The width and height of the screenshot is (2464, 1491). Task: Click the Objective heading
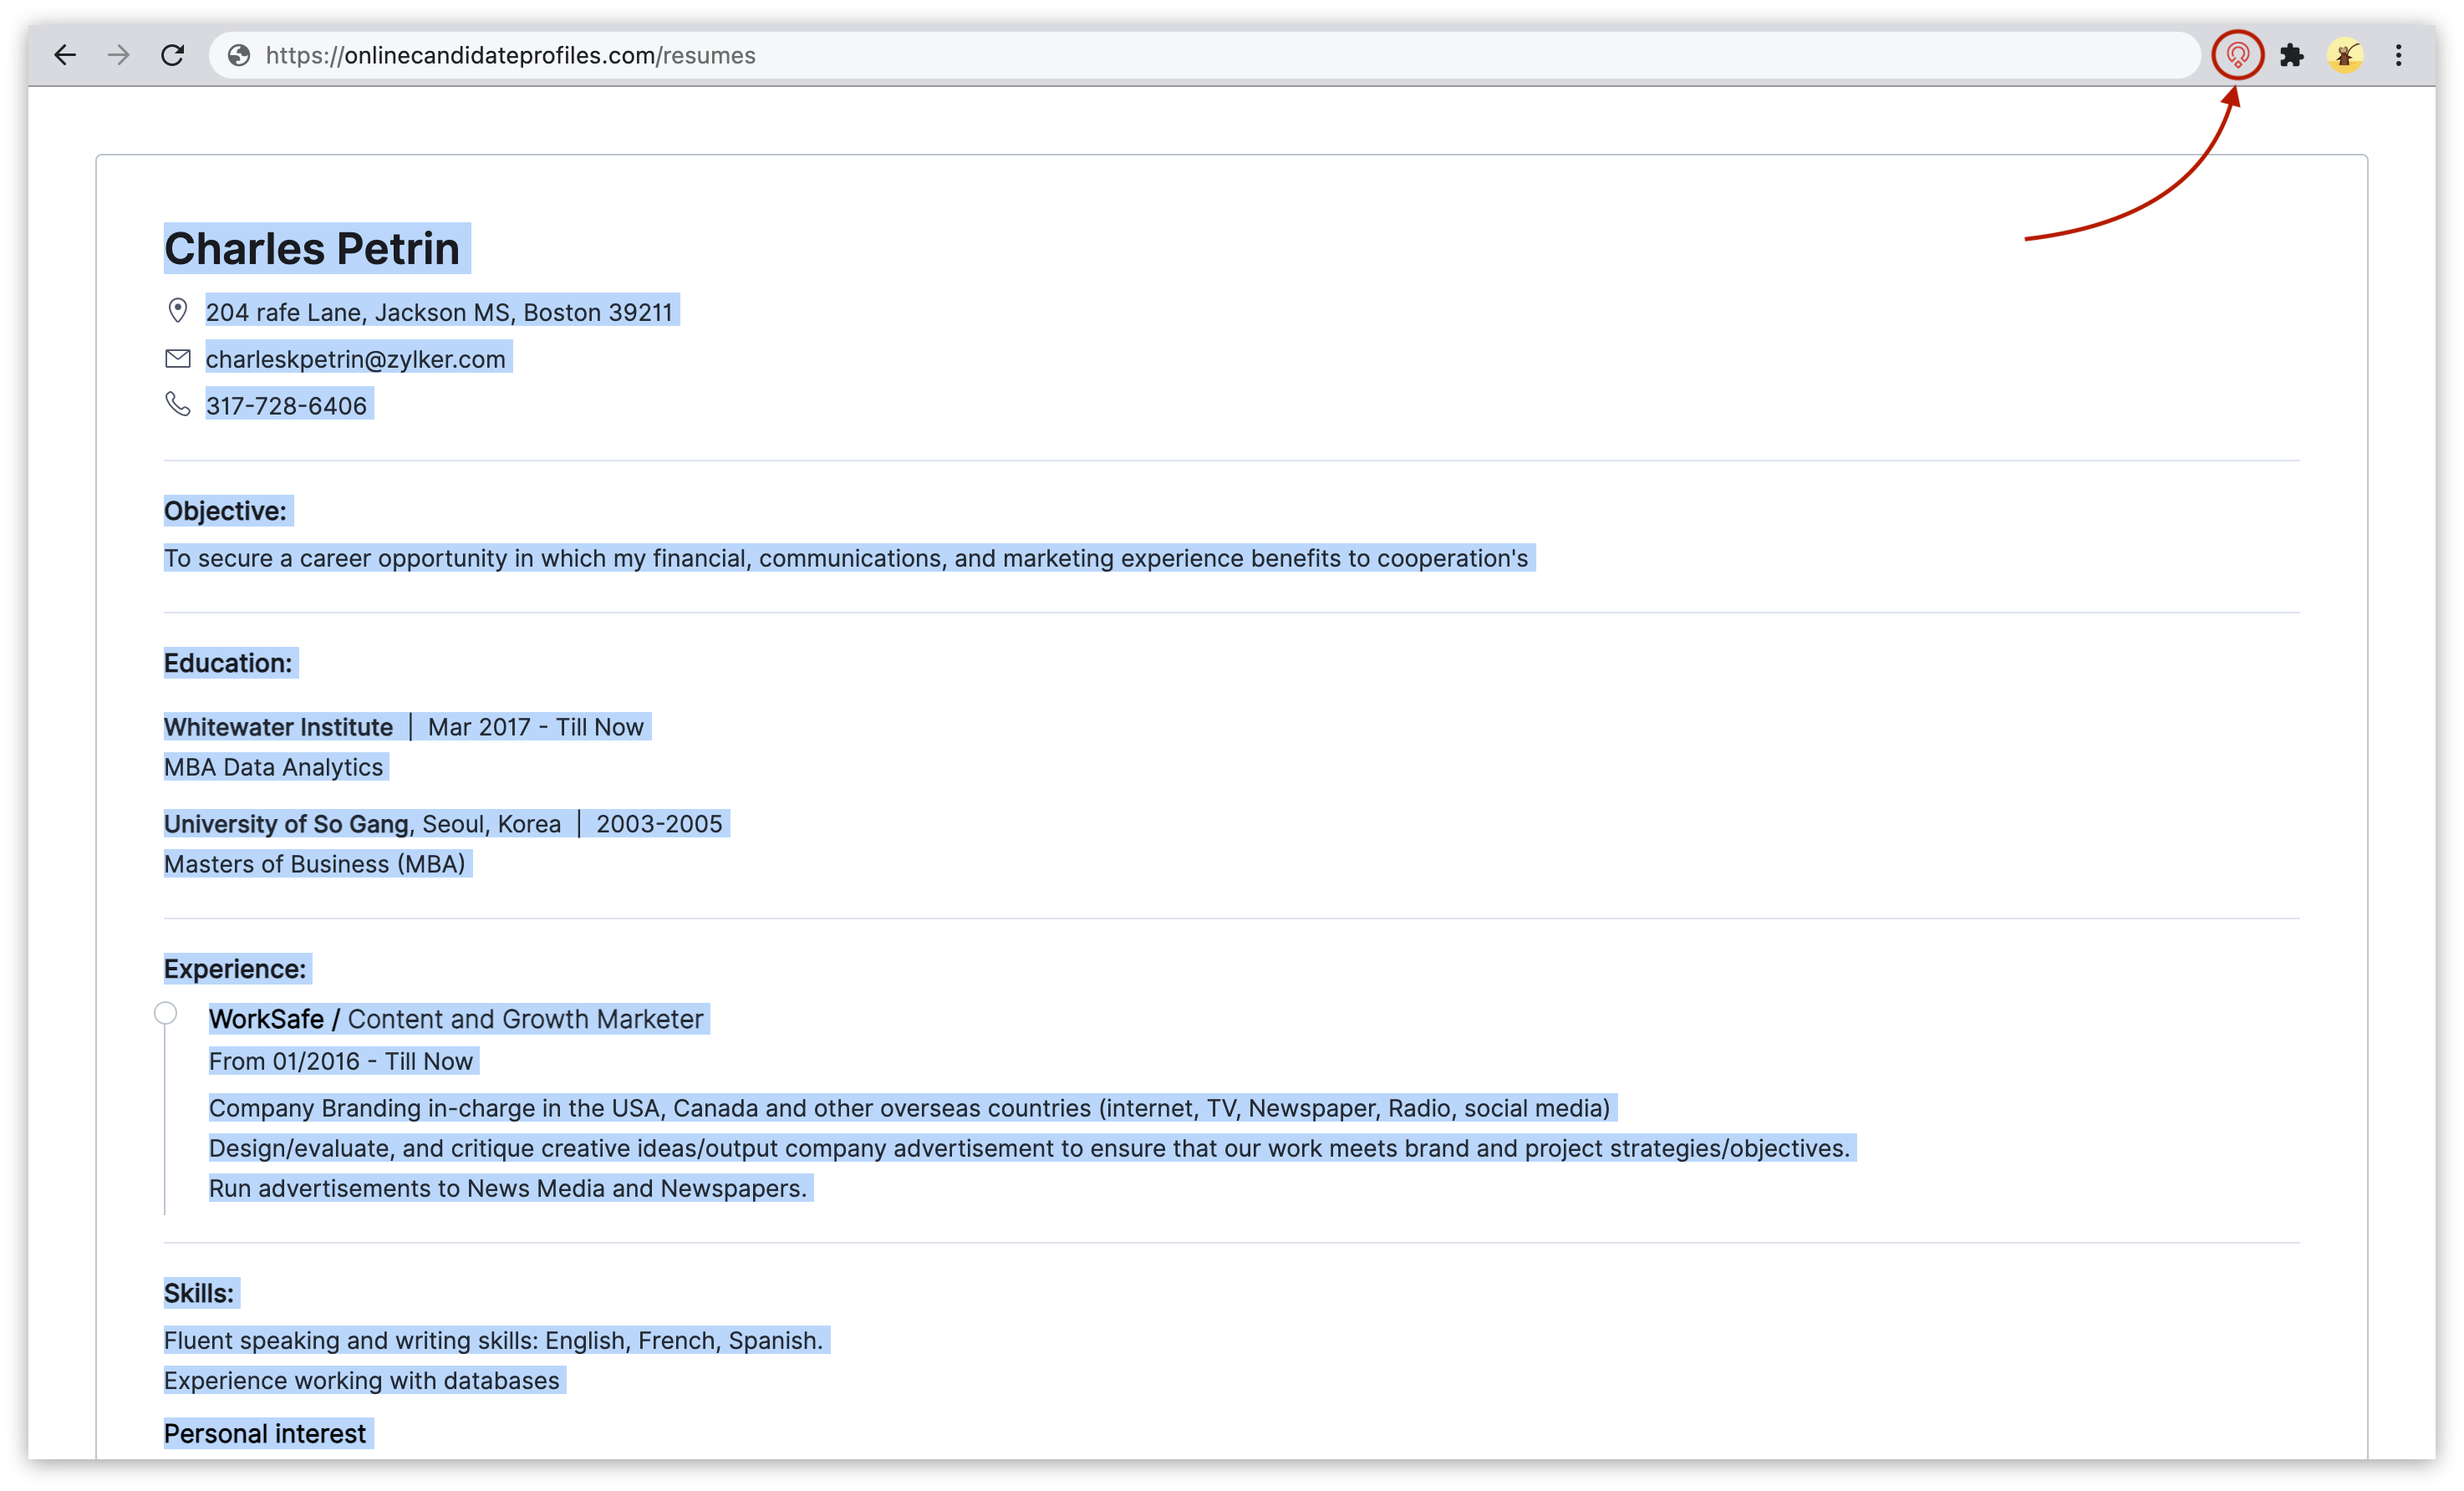[x=225, y=511]
